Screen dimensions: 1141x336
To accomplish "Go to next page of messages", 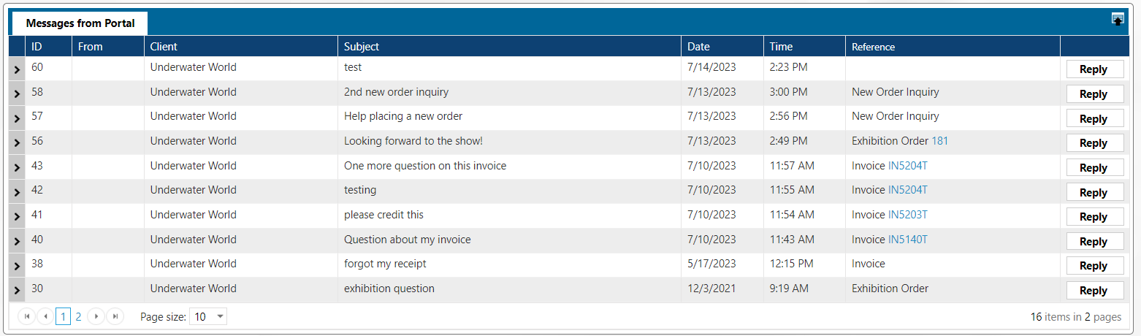I will 96,316.
